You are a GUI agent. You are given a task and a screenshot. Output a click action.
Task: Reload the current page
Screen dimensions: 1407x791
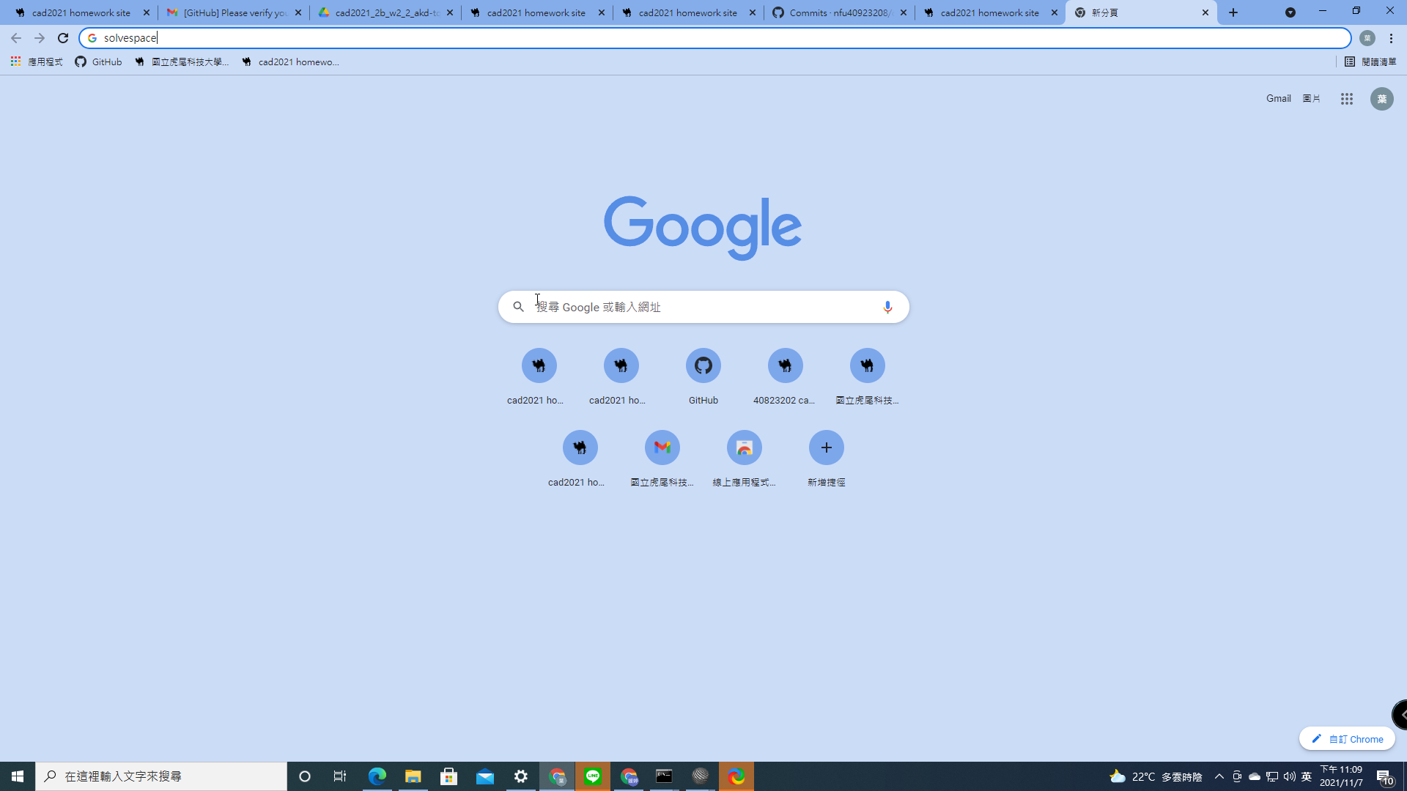click(63, 38)
